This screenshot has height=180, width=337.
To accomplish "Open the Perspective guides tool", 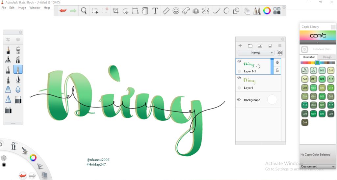I will pyautogui.click(x=196, y=11).
